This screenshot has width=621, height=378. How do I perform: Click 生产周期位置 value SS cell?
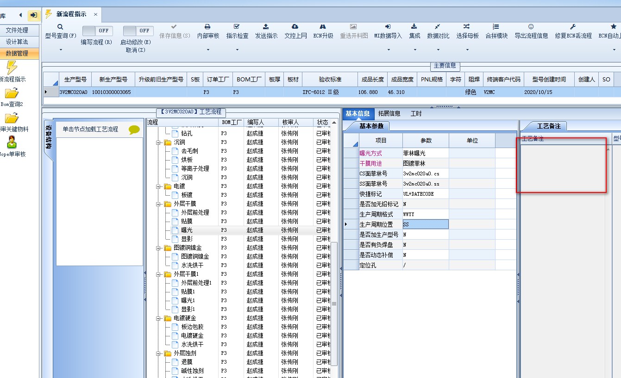tap(425, 224)
